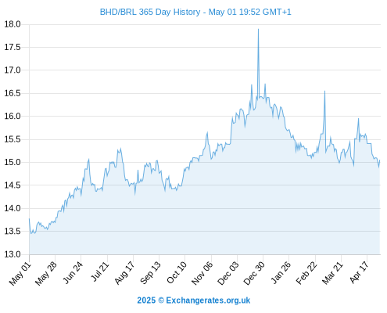
Task: Select the Mar 21 x-axis date label
Action: [x=332, y=273]
